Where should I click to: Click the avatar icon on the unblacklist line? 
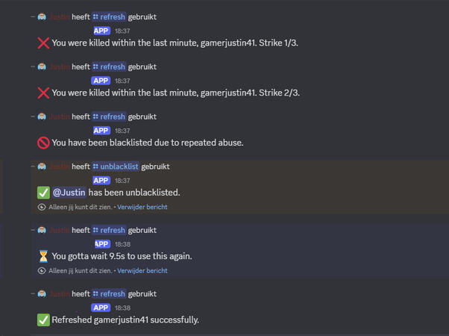(x=43, y=167)
